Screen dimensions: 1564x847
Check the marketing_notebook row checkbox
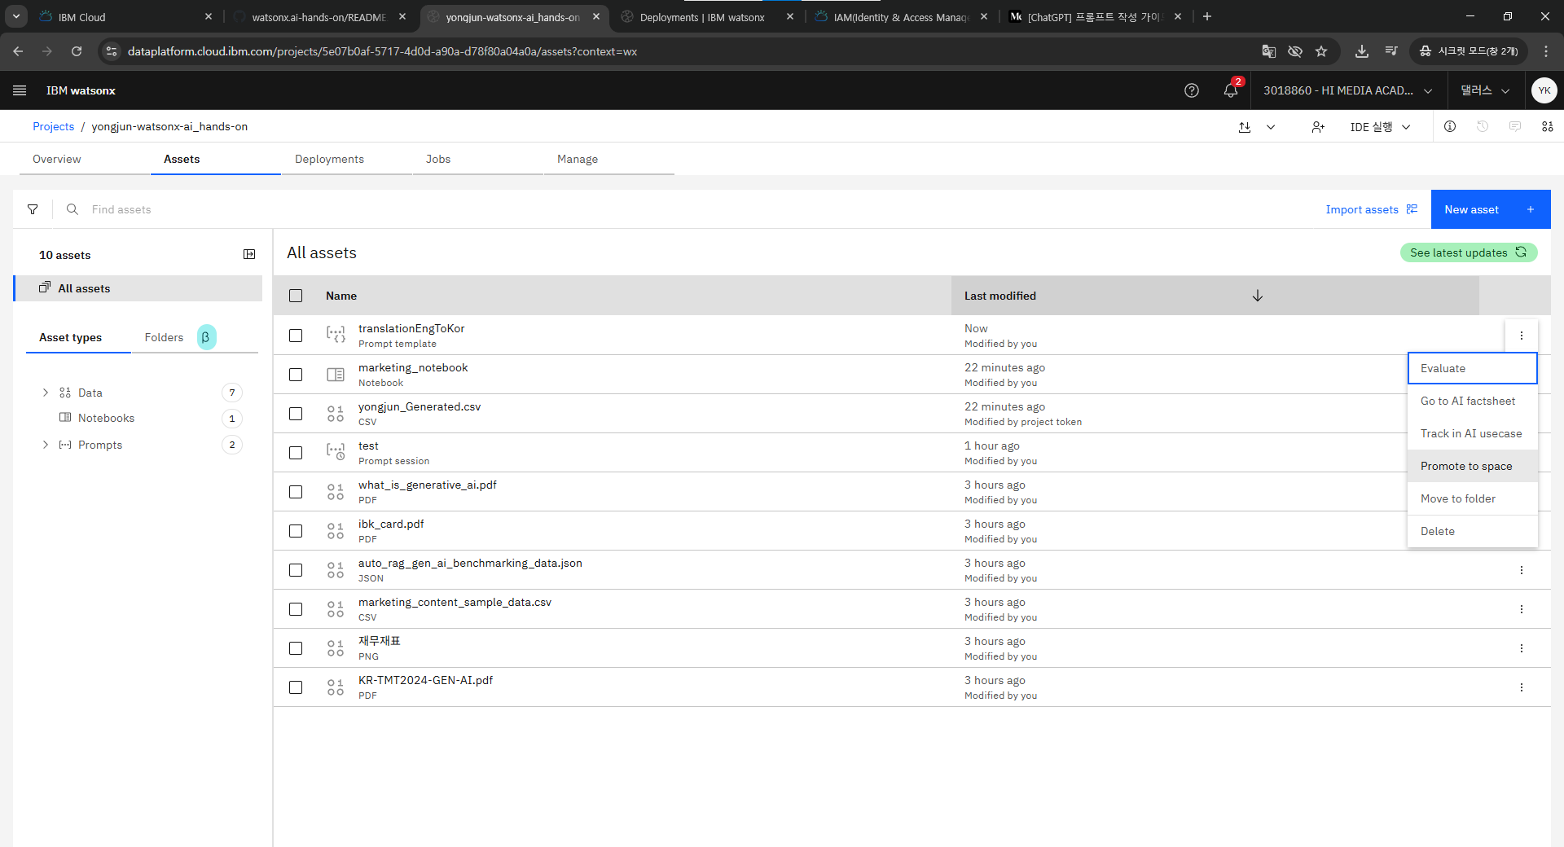coord(296,375)
